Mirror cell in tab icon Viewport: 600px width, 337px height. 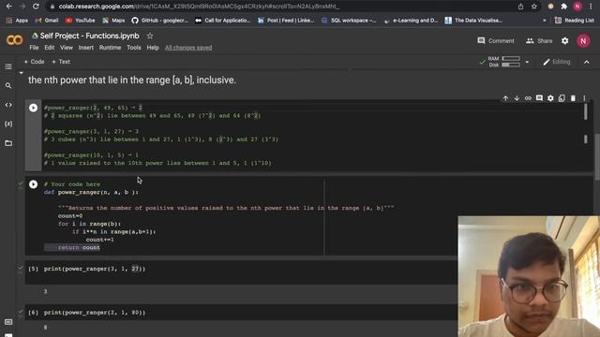click(x=562, y=98)
